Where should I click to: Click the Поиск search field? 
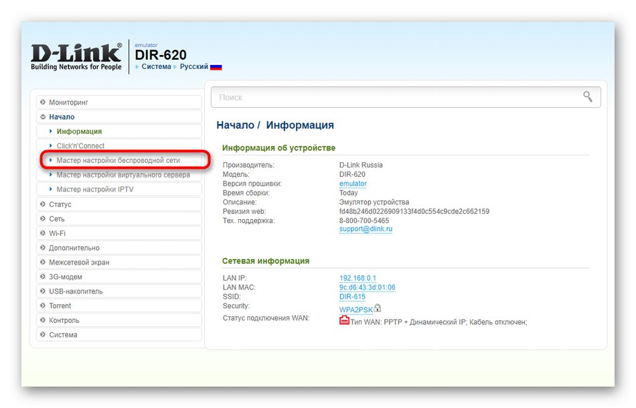point(335,97)
